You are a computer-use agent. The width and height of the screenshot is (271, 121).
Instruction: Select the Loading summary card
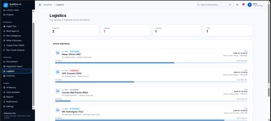coord(177,30)
